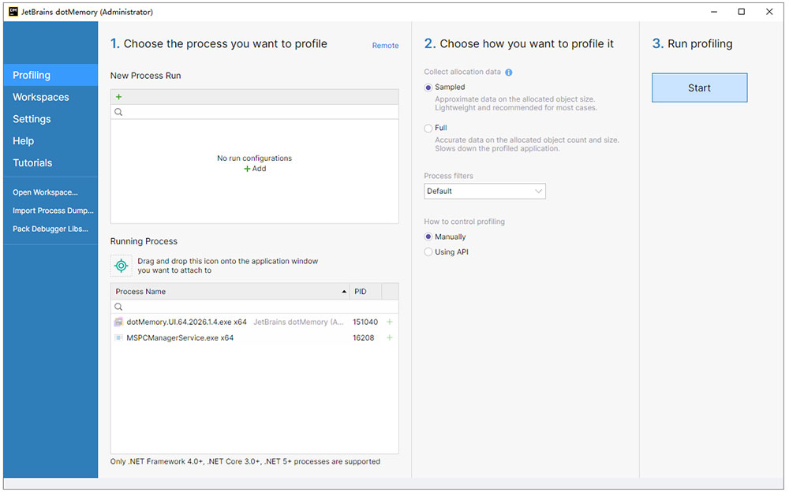
Task: Open the Profiling section in sidebar
Action: click(x=50, y=75)
